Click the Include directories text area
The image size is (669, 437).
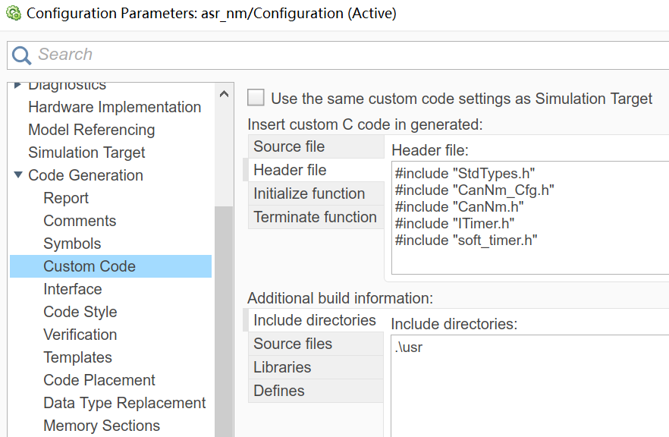point(530,385)
